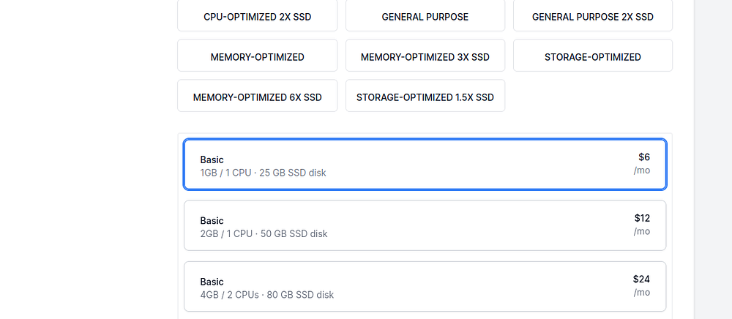
Task: Click the $6 price label
Action: [643, 157]
